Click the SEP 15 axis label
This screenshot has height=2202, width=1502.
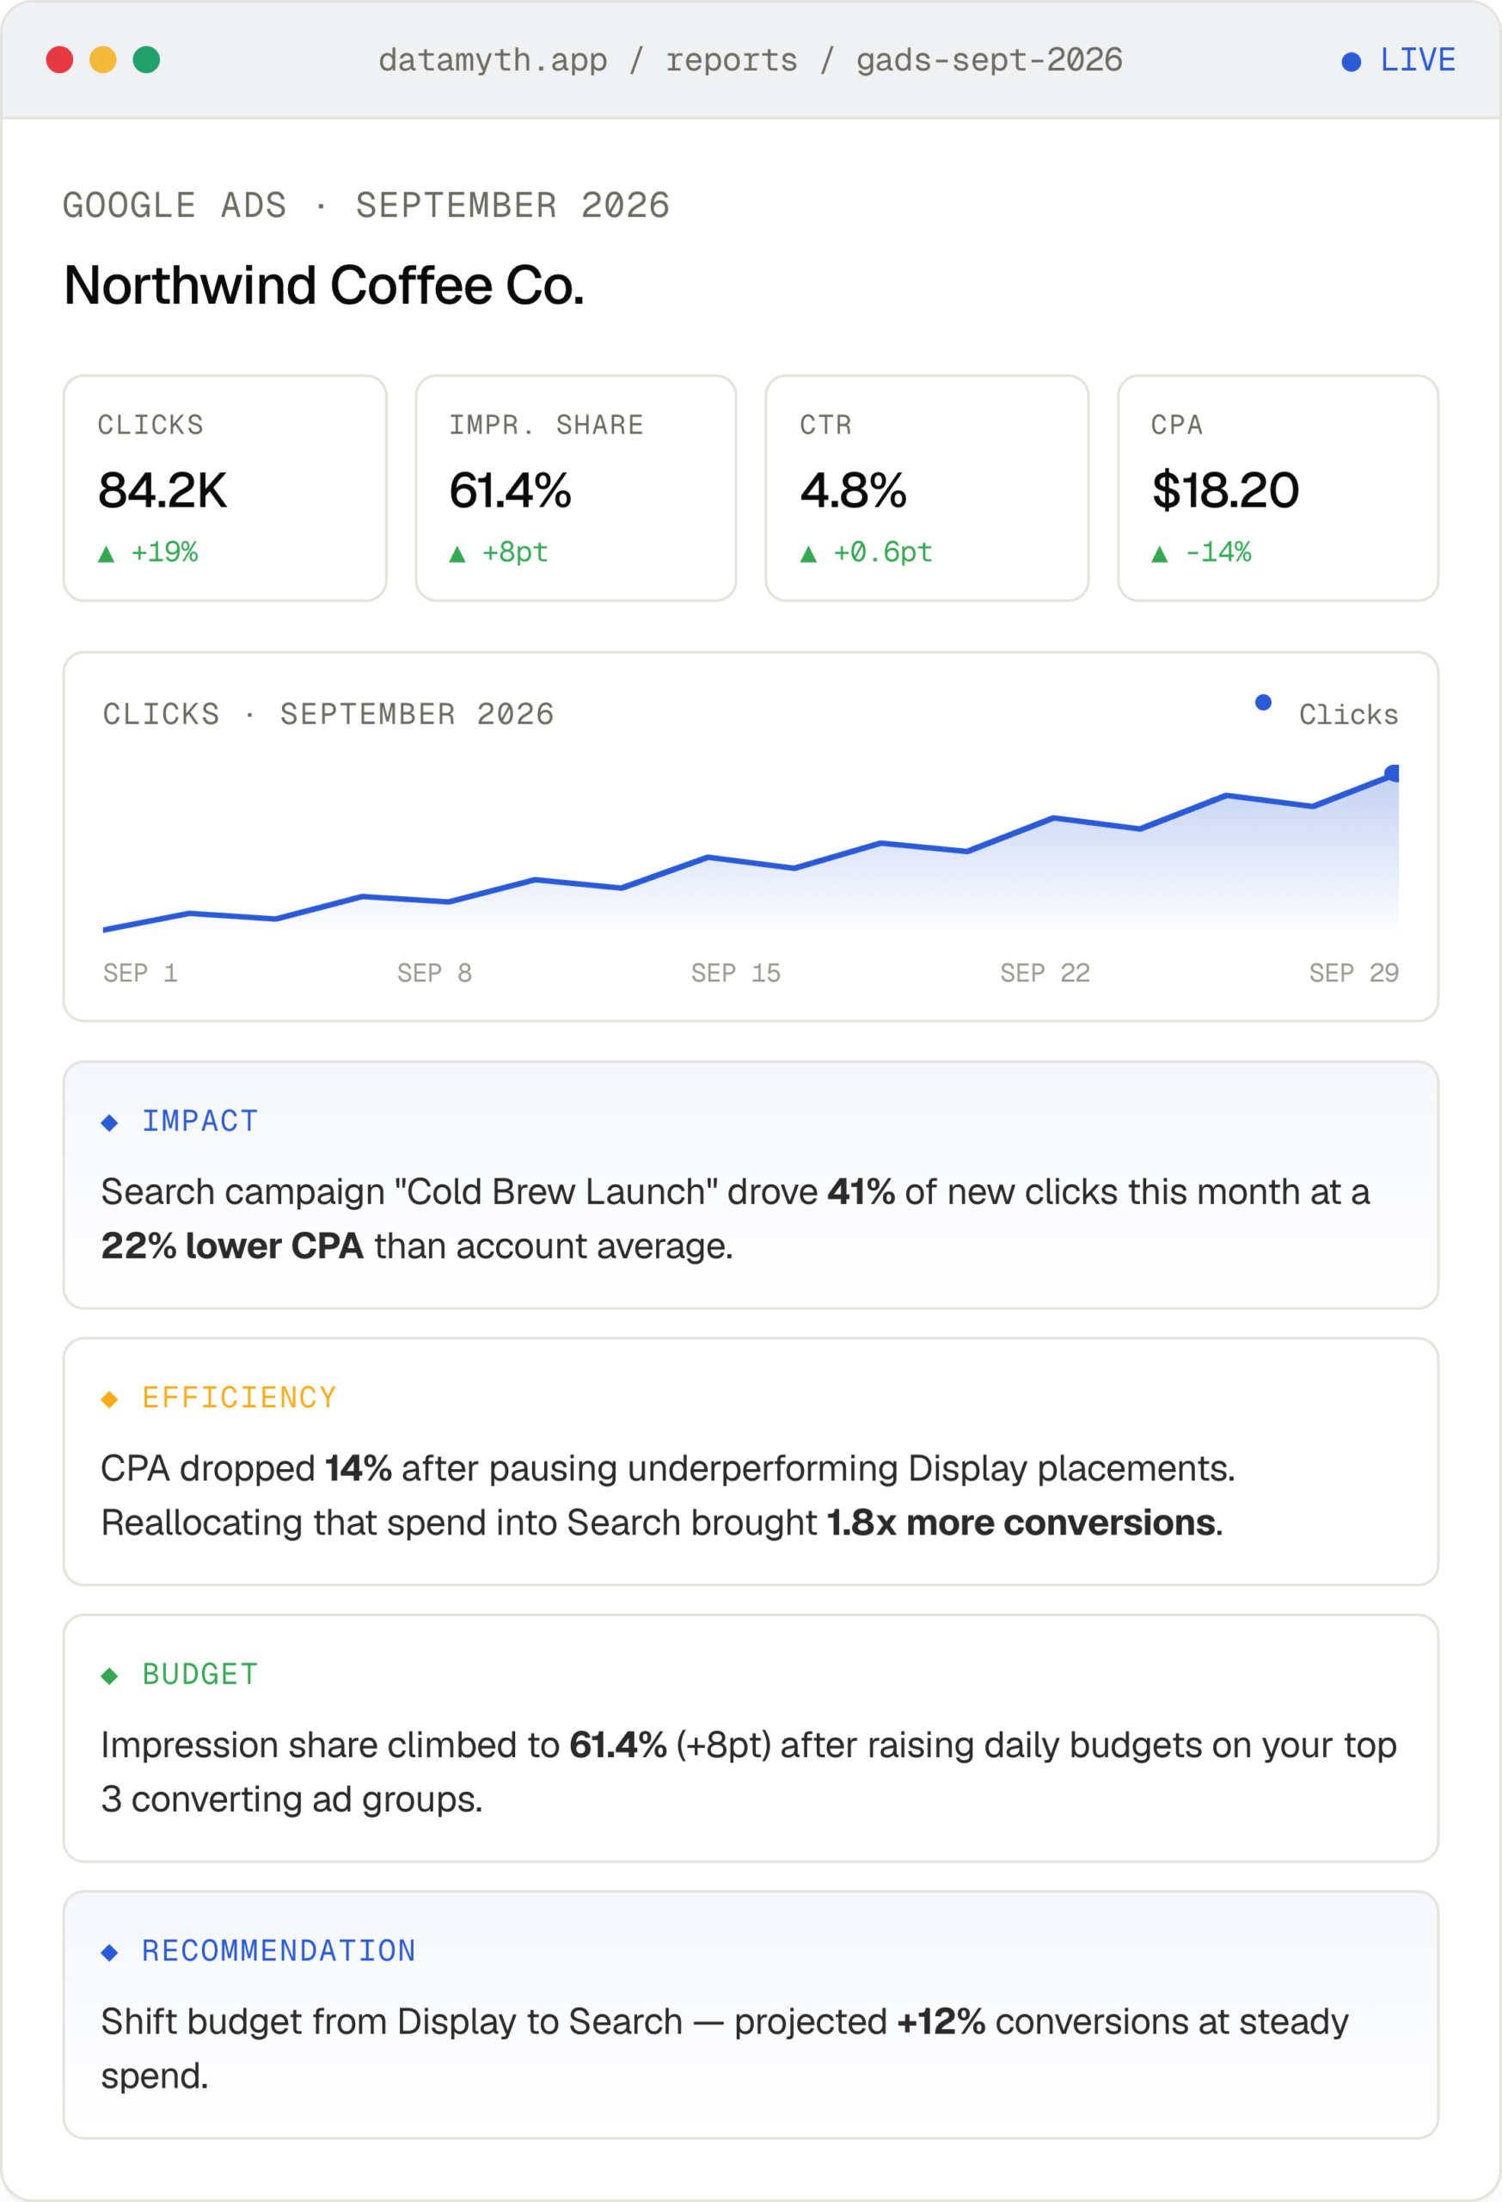736,973
